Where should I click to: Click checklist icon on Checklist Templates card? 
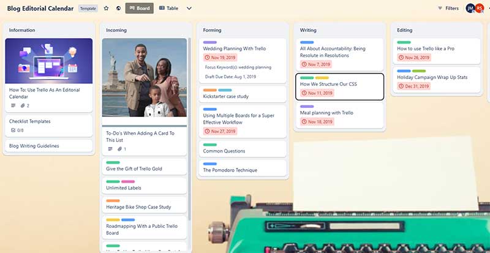[14, 130]
